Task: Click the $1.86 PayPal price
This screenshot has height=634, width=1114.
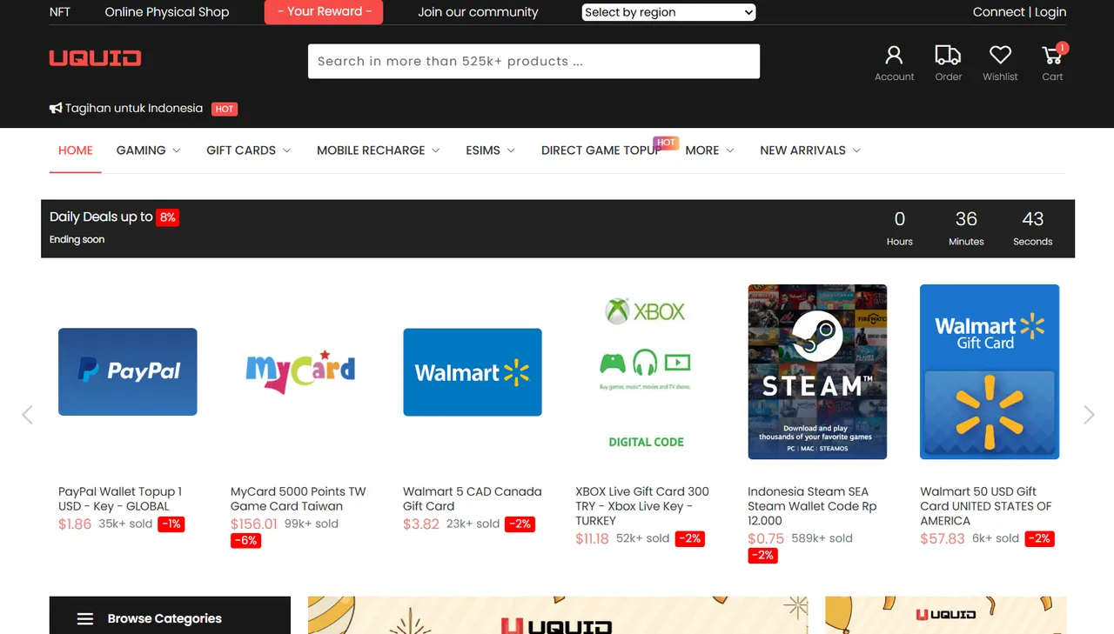Action: (75, 524)
